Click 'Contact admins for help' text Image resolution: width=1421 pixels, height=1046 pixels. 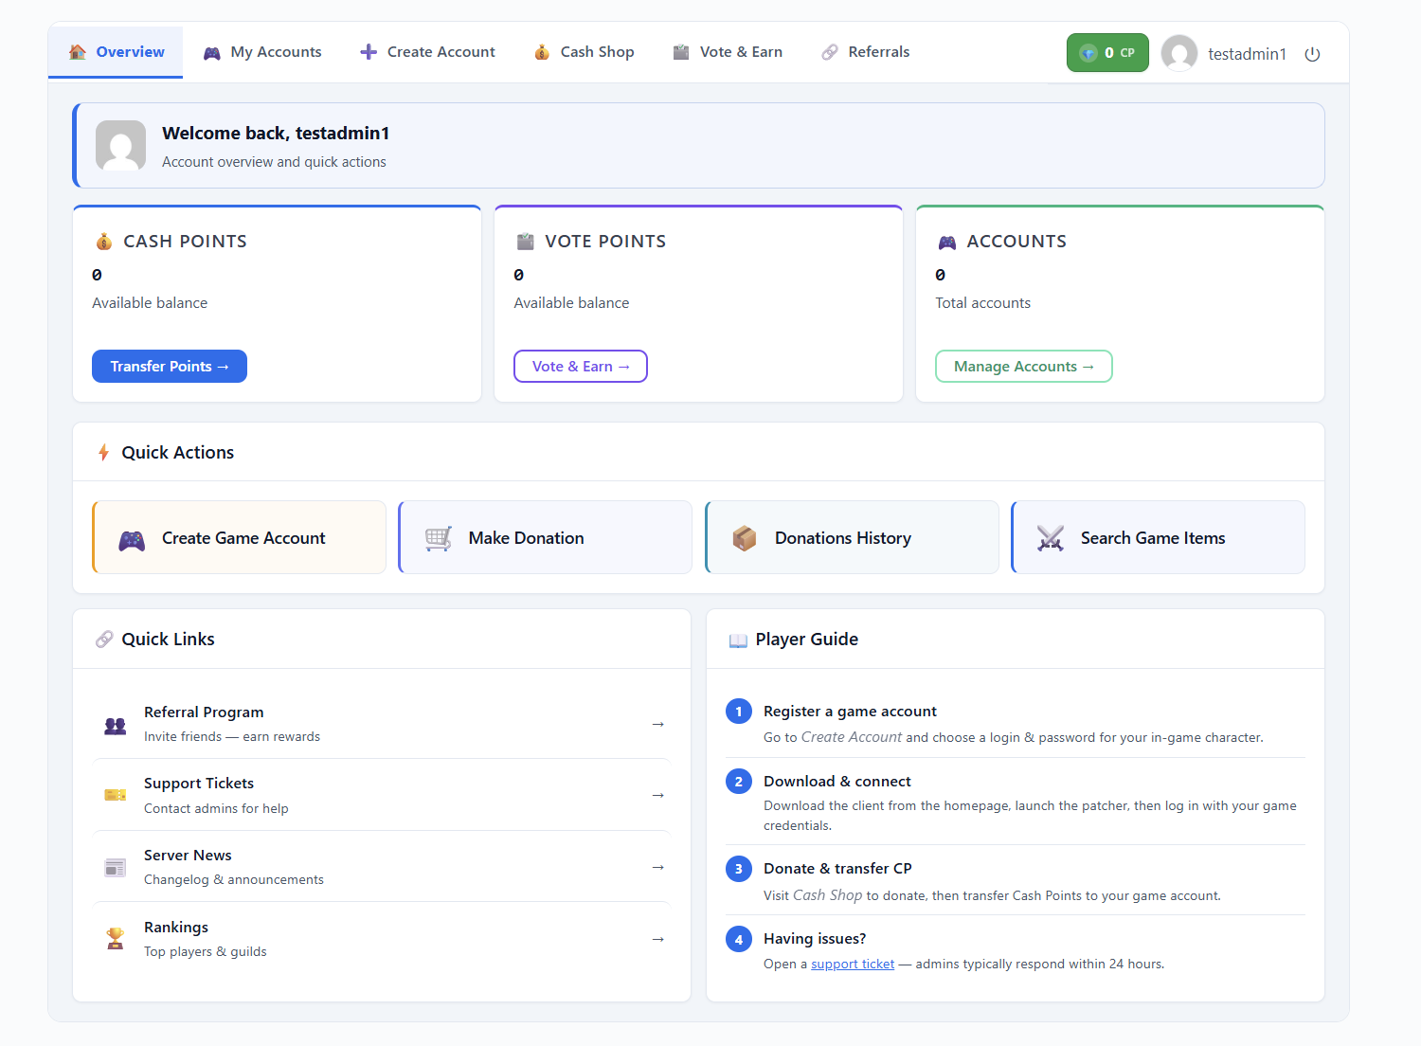pos(216,809)
